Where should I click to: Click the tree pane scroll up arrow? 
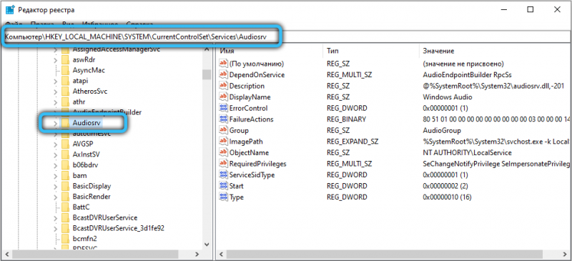(207, 49)
